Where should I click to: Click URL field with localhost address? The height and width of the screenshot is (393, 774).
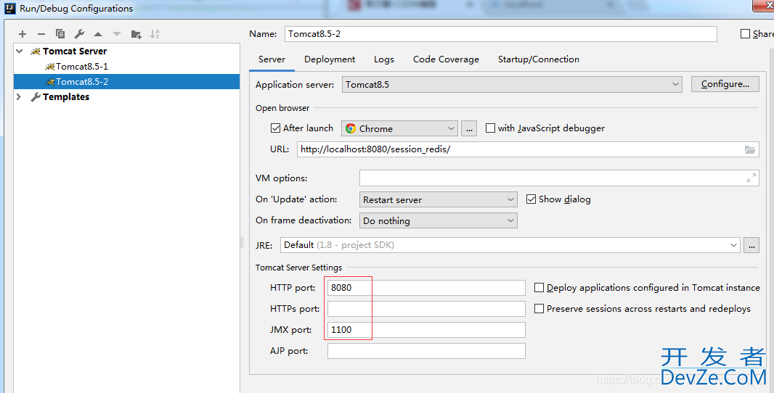(x=528, y=149)
